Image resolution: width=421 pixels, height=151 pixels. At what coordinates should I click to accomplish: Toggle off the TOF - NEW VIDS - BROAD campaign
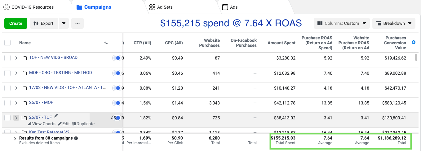click(117, 58)
